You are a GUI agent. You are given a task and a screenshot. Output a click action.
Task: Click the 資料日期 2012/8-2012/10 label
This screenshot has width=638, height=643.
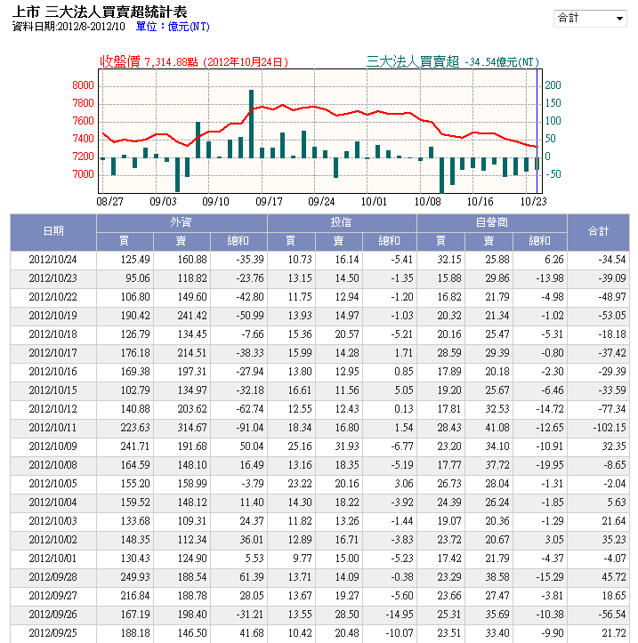point(69,27)
